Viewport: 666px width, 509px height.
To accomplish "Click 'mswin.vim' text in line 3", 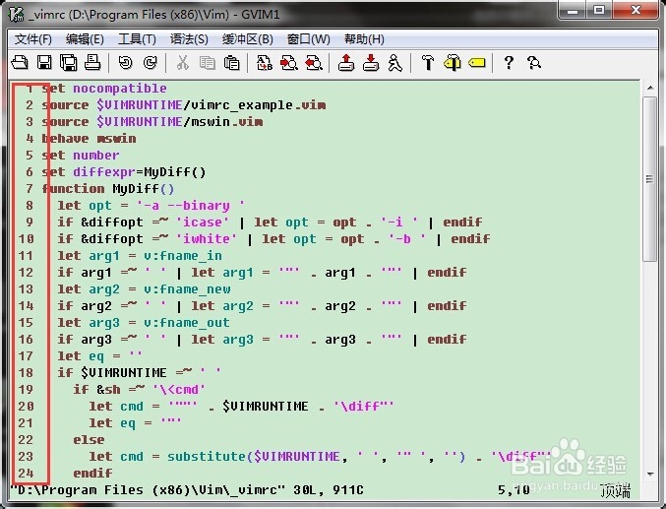I will 227,122.
